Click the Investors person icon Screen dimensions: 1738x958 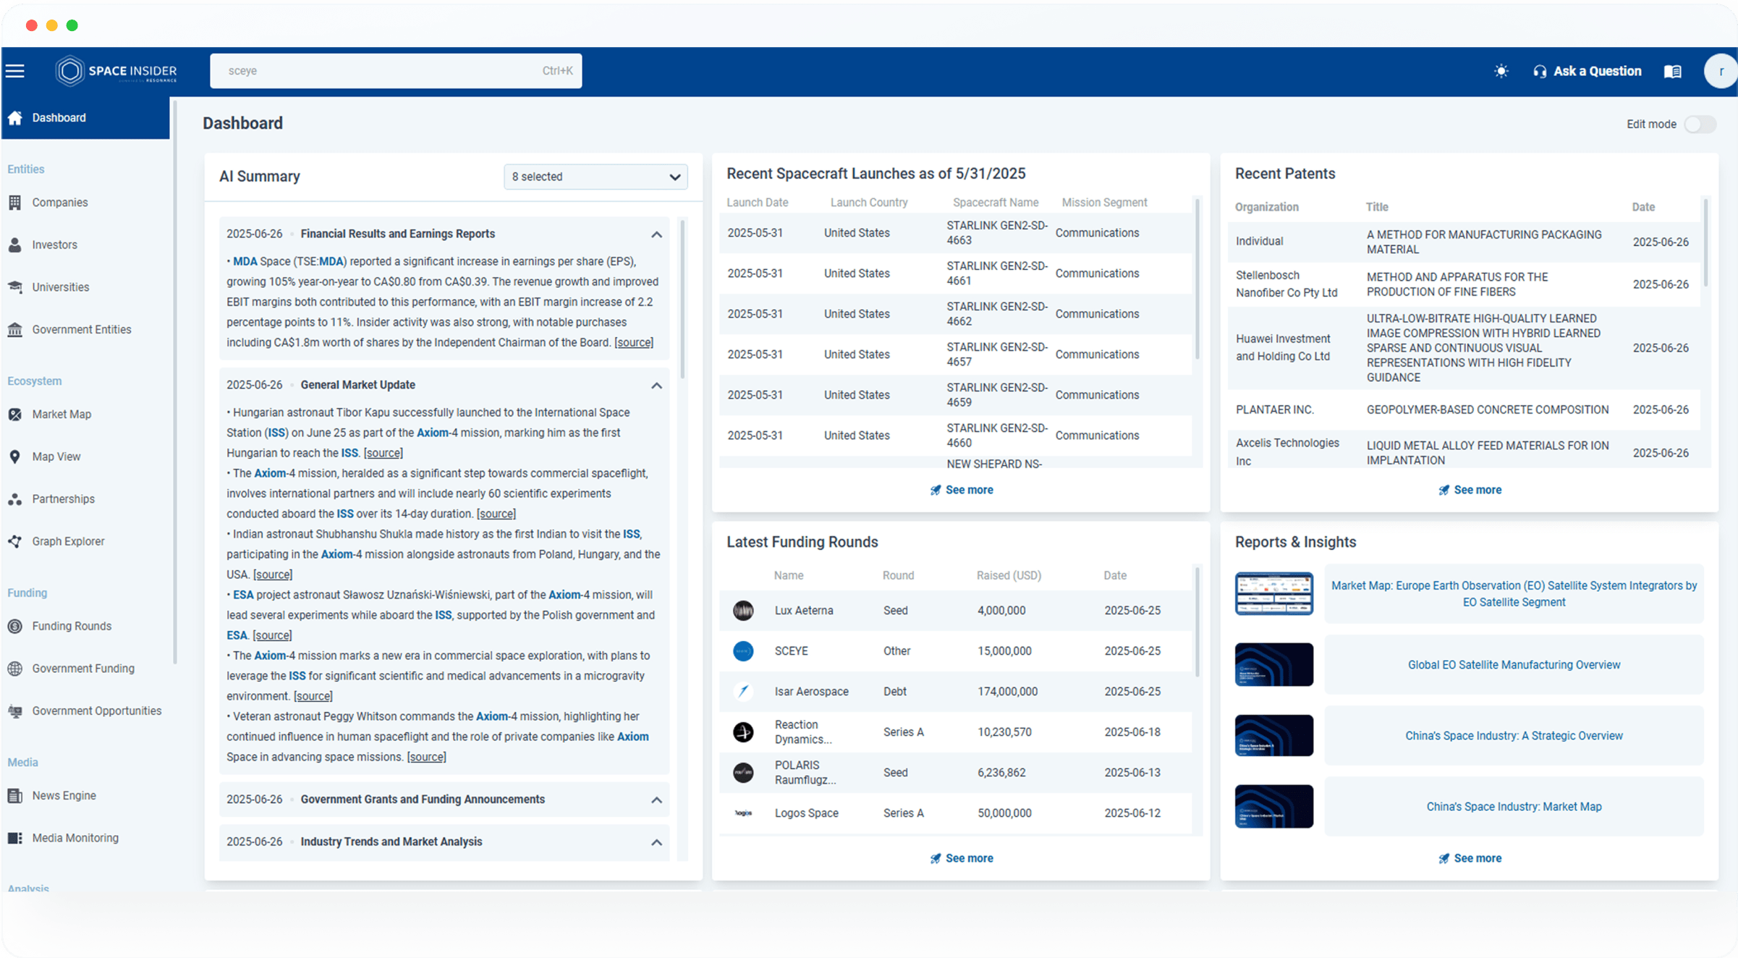tap(15, 245)
